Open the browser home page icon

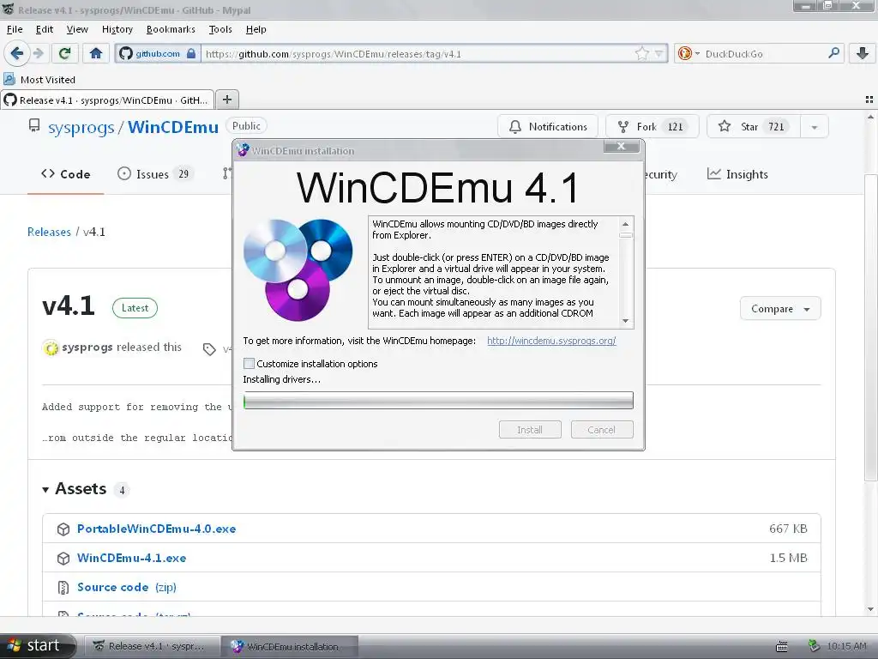click(x=96, y=53)
